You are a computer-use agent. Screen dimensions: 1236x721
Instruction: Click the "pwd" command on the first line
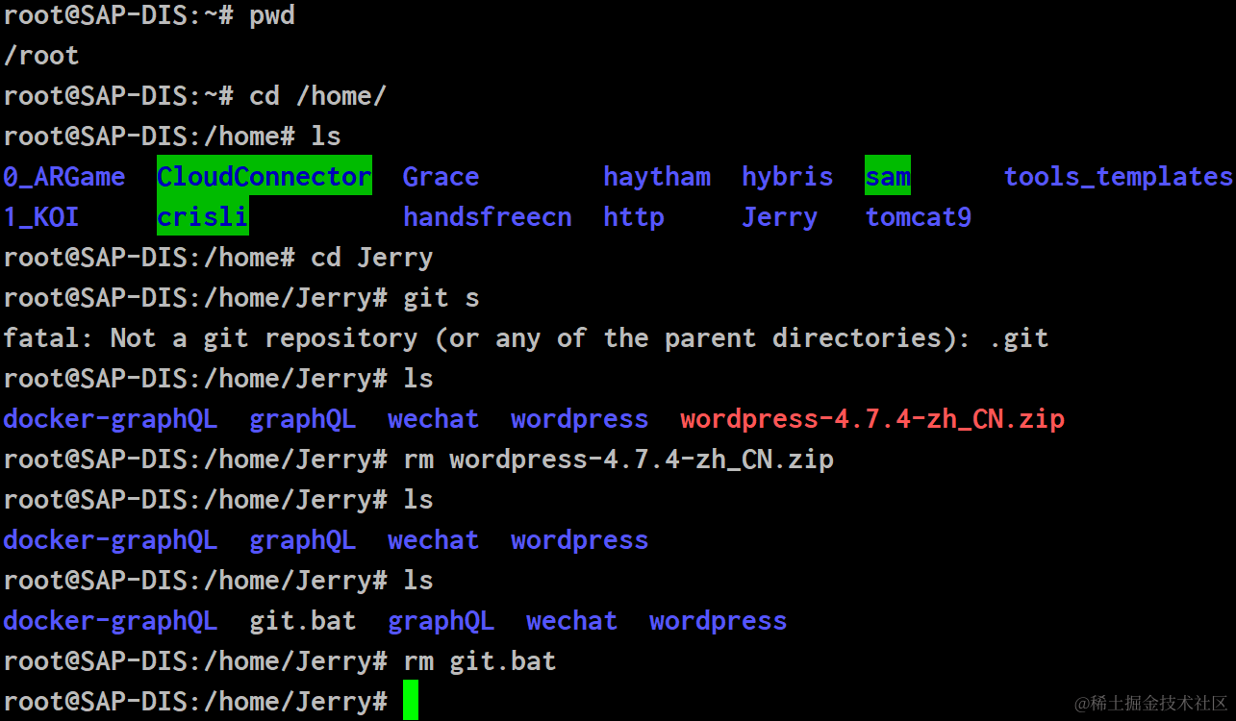pyautogui.click(x=272, y=15)
